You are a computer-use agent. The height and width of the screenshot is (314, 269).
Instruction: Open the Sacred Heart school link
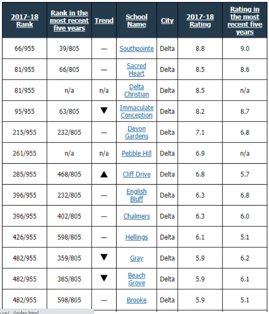click(x=137, y=69)
